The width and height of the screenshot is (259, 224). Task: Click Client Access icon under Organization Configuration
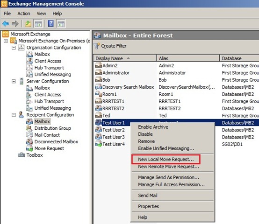click(29, 61)
